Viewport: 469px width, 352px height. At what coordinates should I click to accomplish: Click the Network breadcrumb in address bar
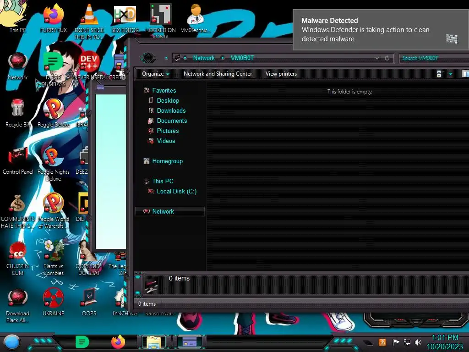coord(204,58)
